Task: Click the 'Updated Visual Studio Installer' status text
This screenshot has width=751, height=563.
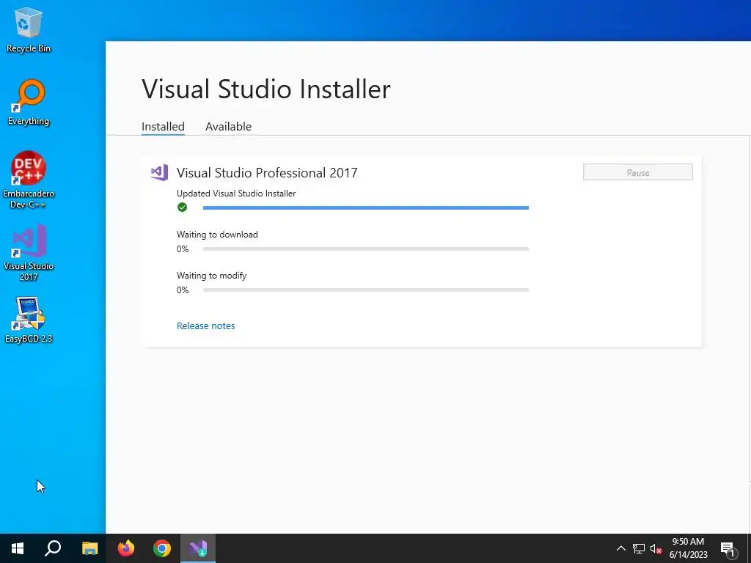Action: click(x=236, y=194)
